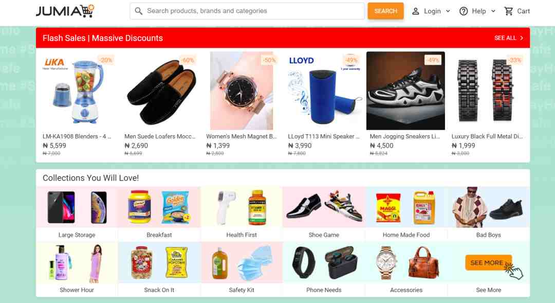Viewport: 555px width, 303px height.
Task: Click the orange SEARCH button
Action: (x=385, y=11)
